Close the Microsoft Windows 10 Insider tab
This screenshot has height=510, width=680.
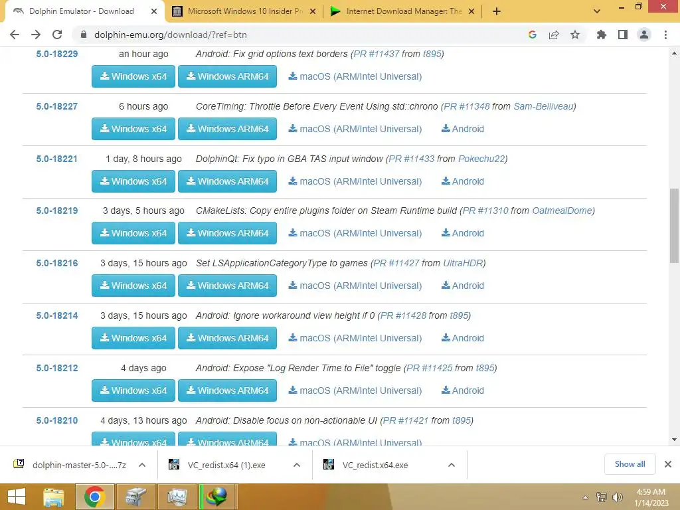(313, 11)
